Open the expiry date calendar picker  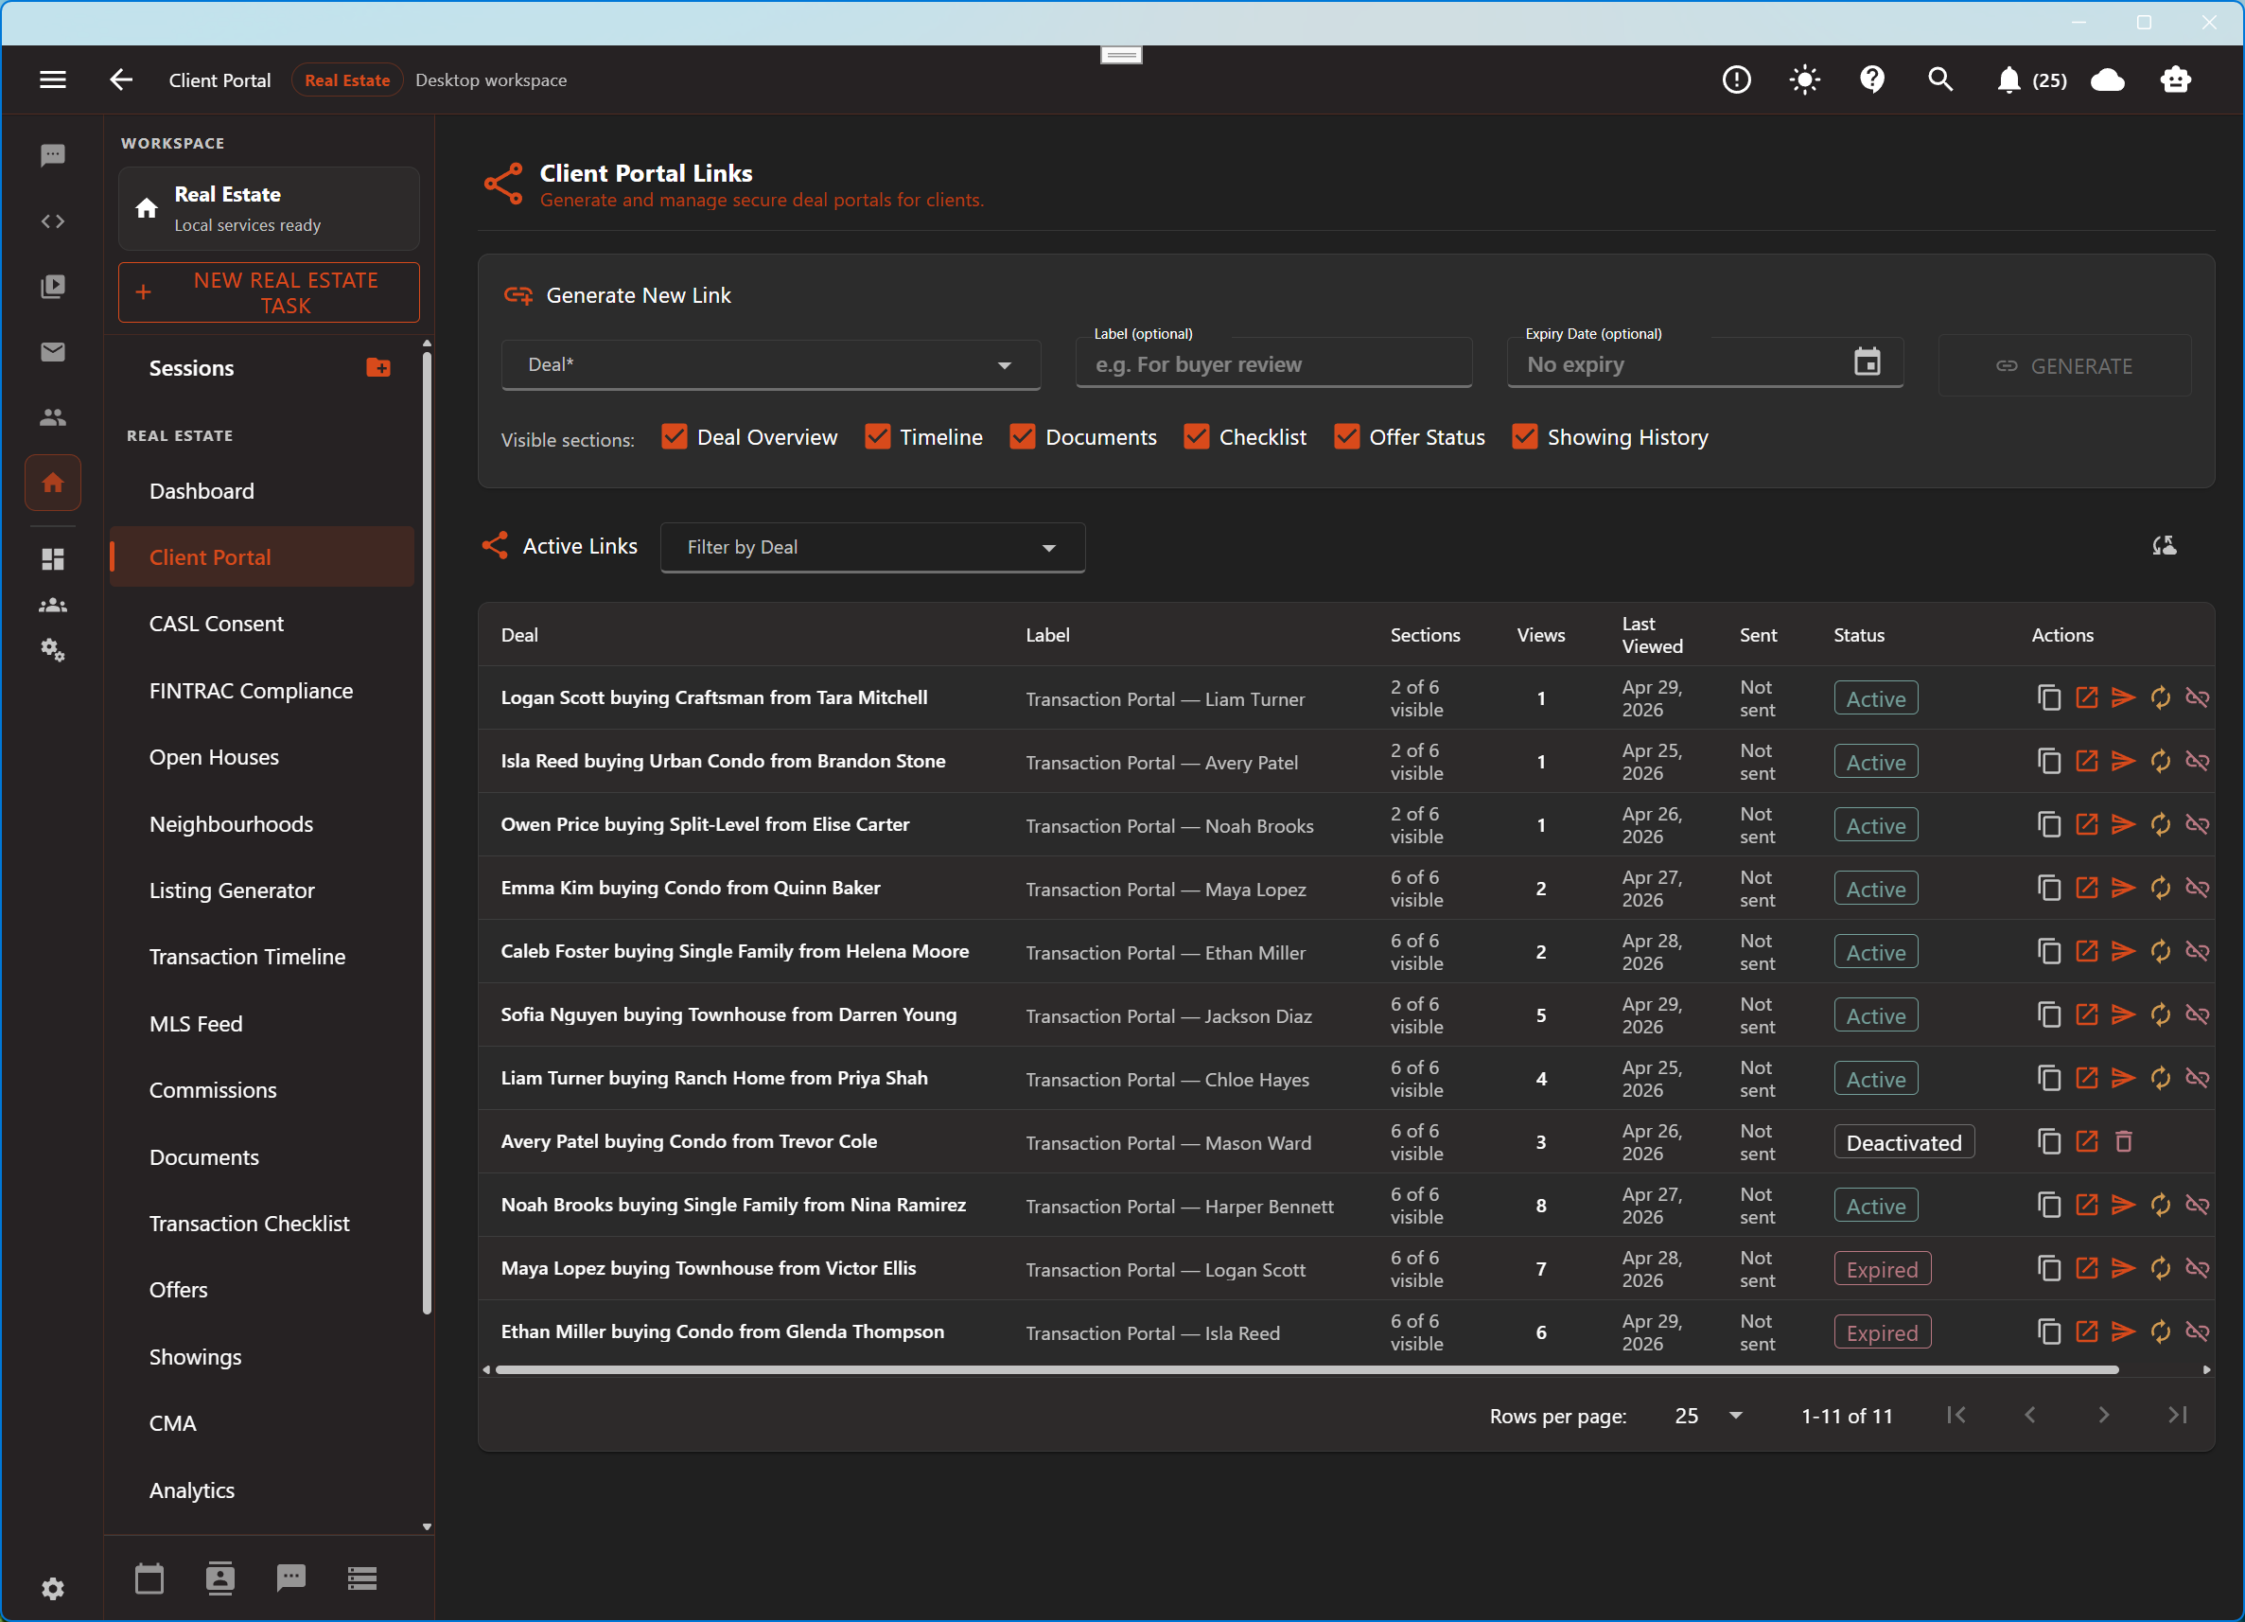pos(1867,362)
